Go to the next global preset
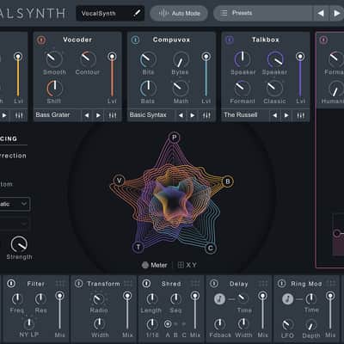 pyautogui.click(x=336, y=13)
